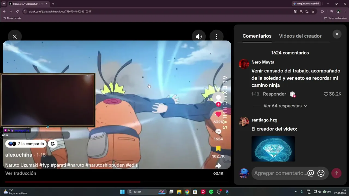Open the Chrome tab search dropdown

[x=3, y=4]
